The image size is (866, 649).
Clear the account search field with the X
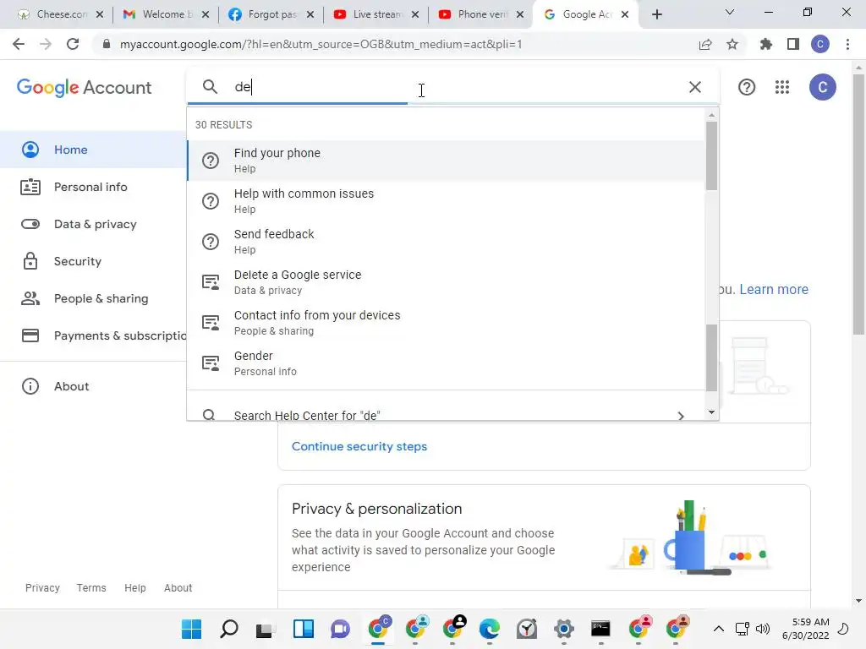coord(695,87)
